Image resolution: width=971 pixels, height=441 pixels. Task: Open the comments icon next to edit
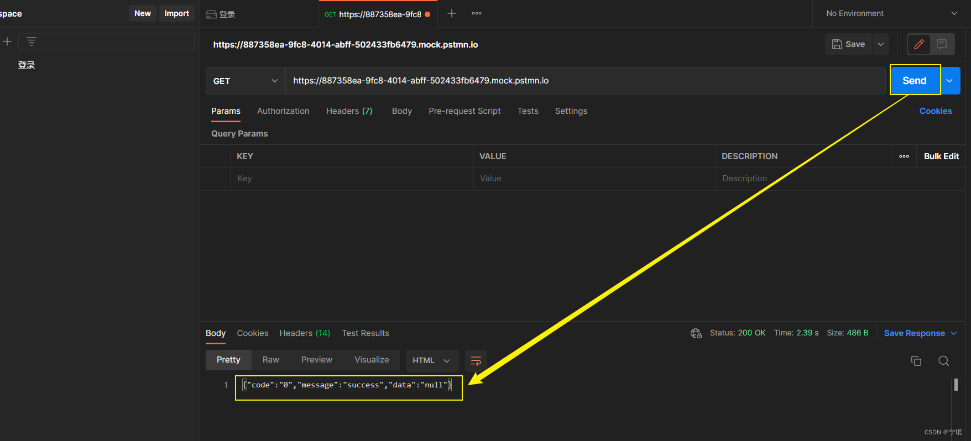point(942,44)
